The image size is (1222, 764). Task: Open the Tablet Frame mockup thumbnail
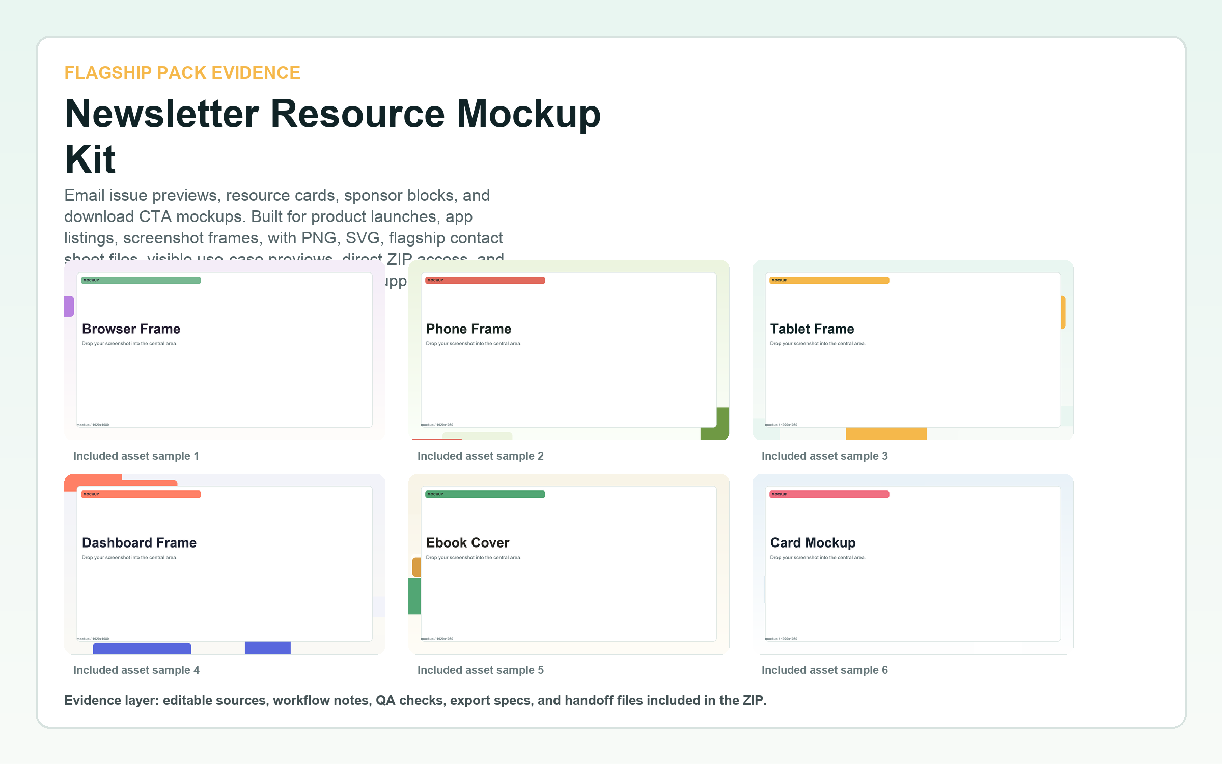913,350
